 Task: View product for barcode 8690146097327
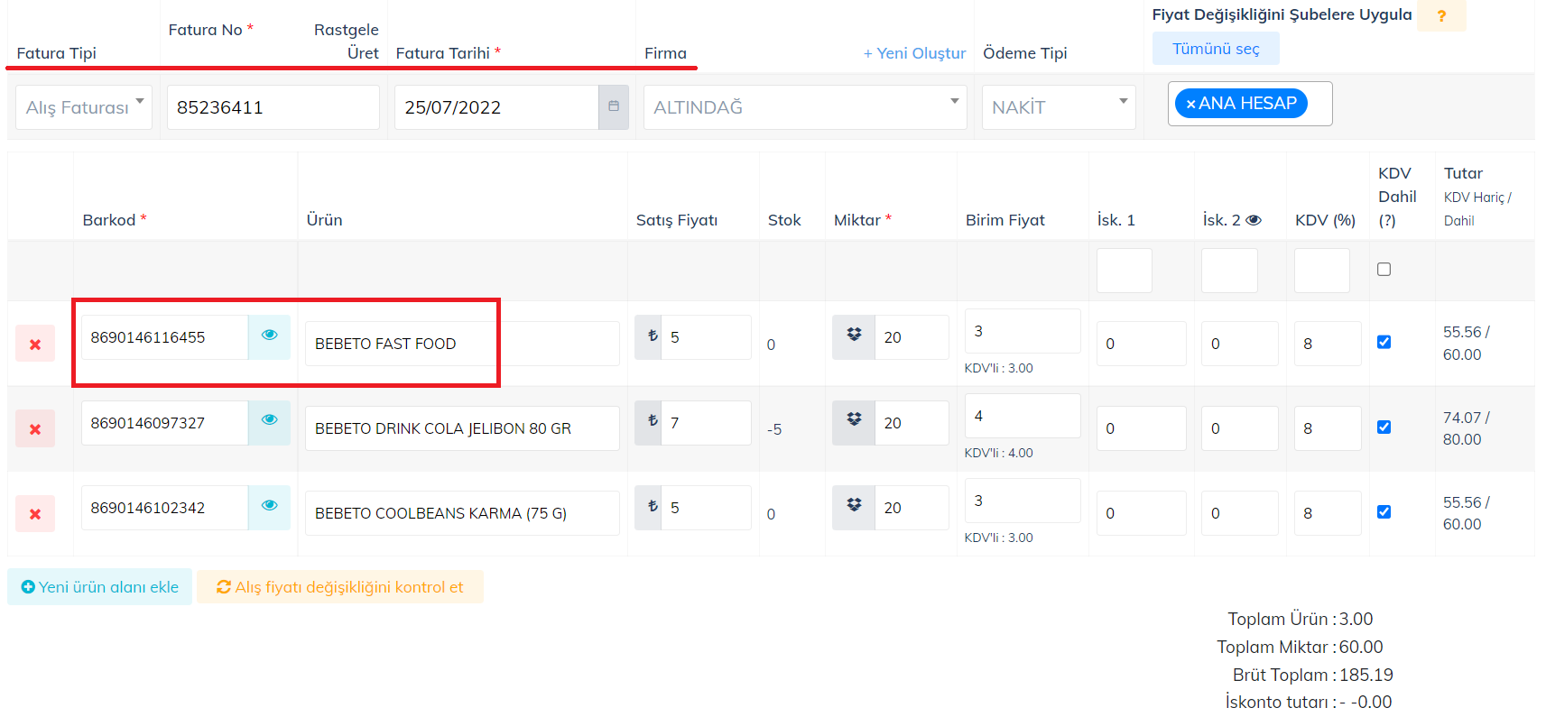[269, 422]
